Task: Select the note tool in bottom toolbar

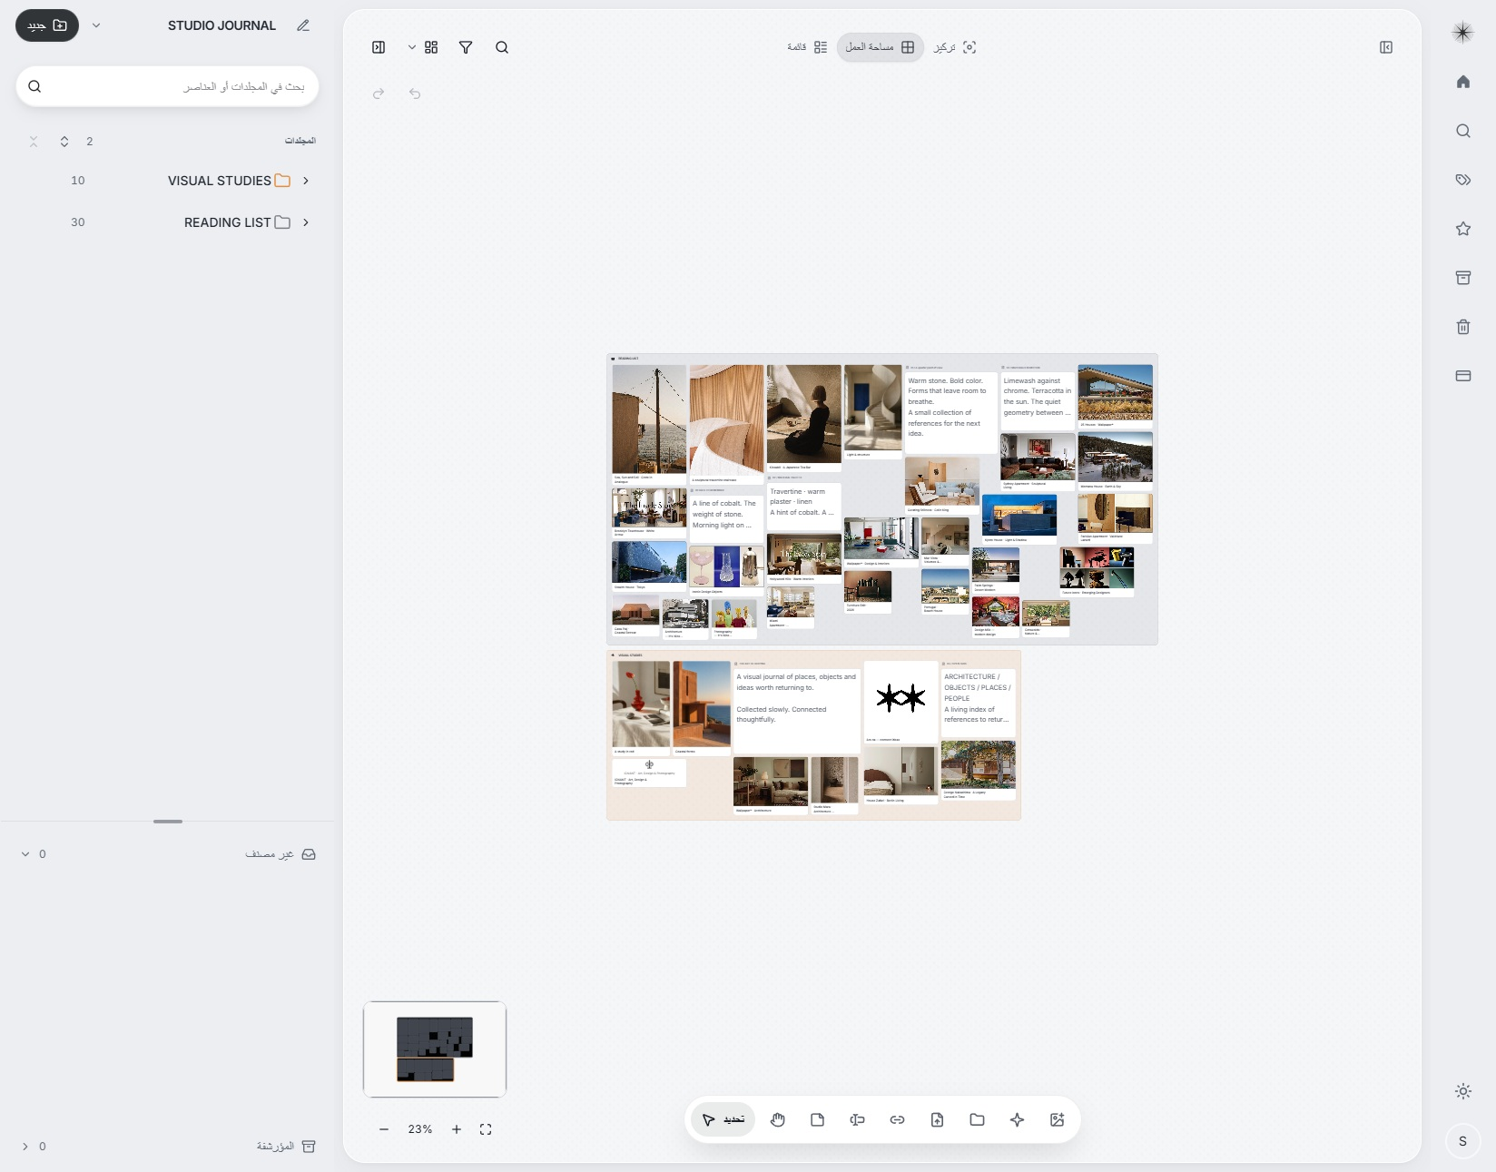Action: tap(817, 1119)
